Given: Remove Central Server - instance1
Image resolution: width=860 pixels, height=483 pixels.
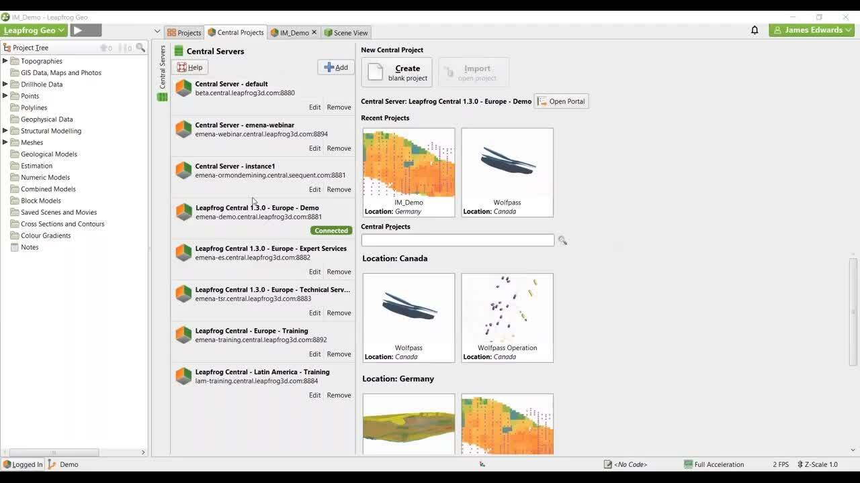Looking at the screenshot, I should tap(339, 189).
